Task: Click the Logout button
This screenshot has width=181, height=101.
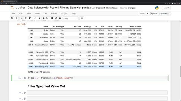Action: point(166,8)
